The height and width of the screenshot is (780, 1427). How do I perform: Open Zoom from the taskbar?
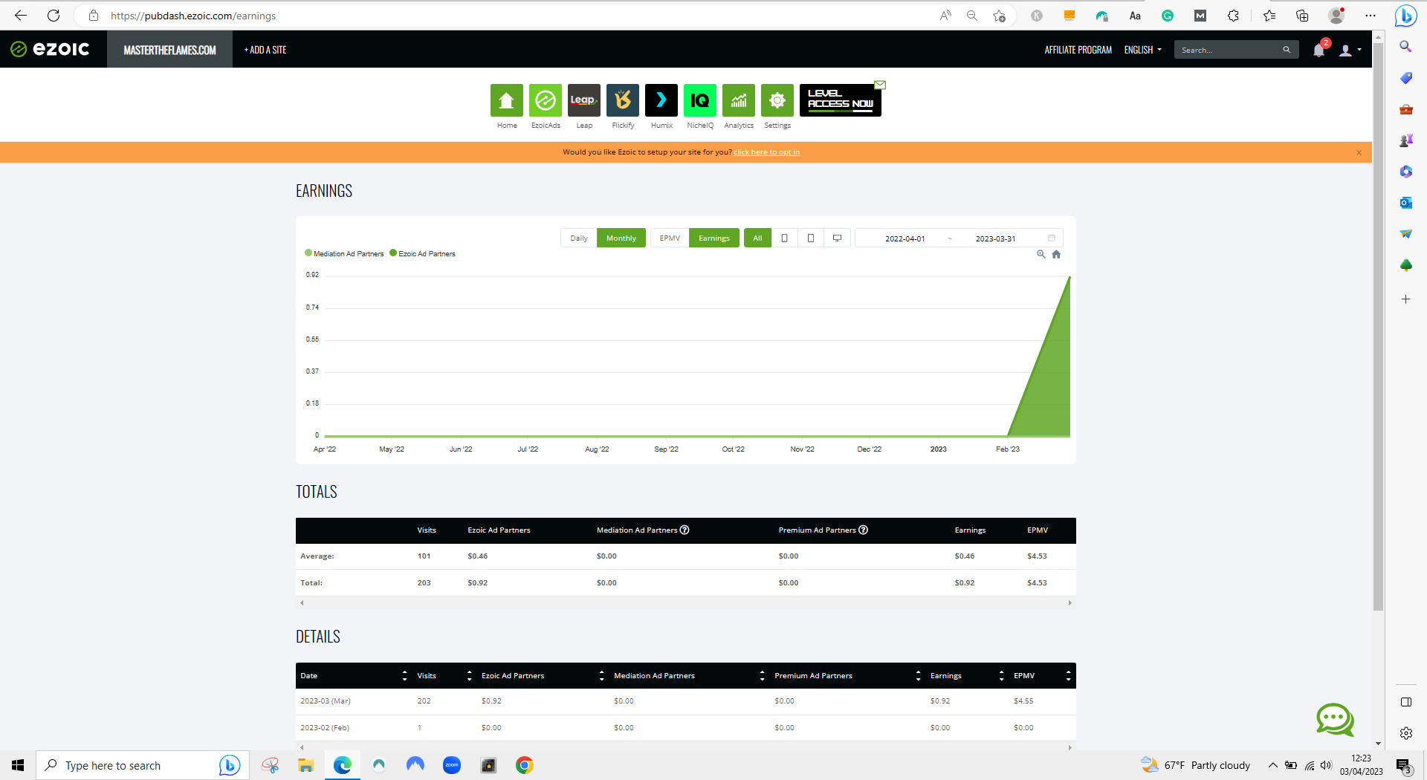[452, 765]
